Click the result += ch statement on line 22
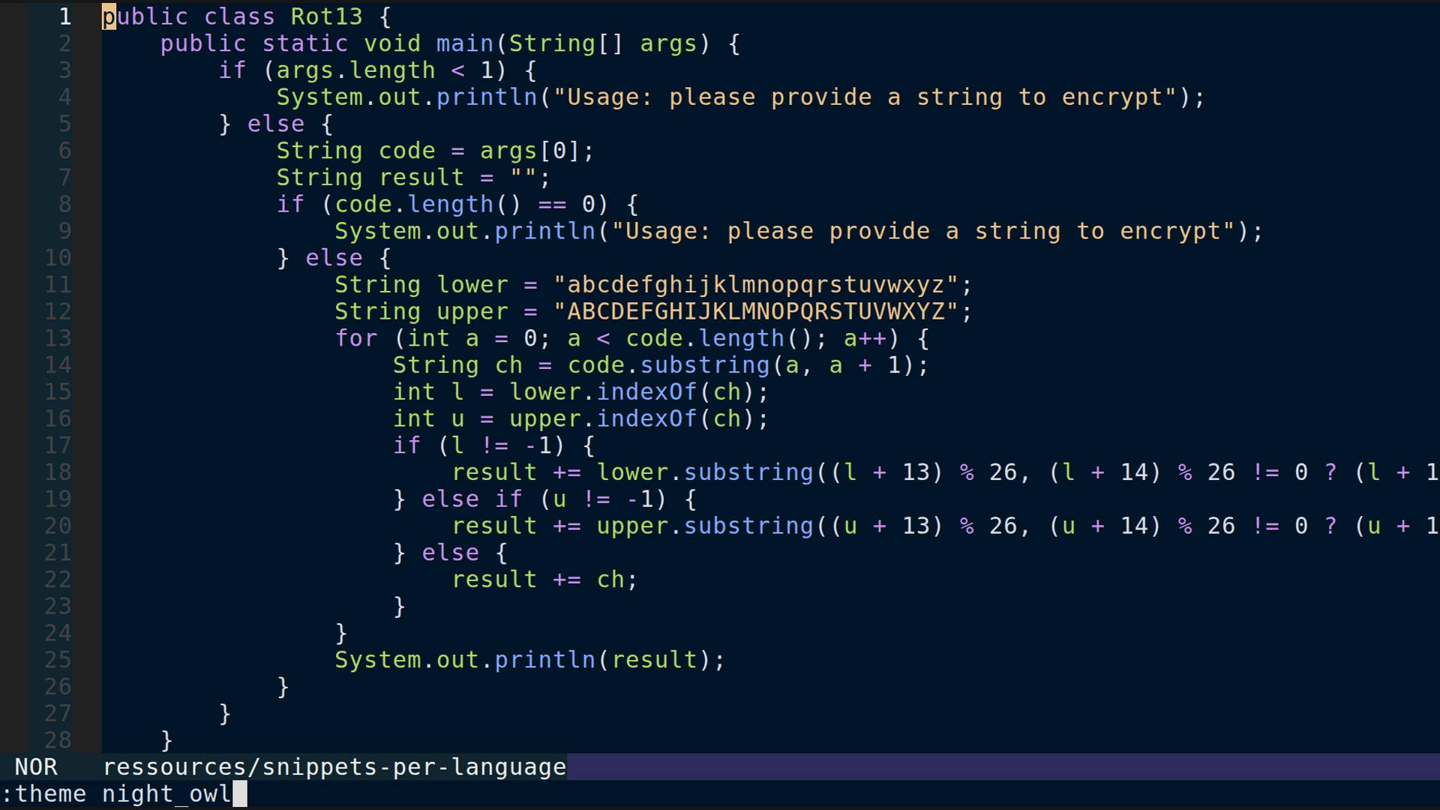 coord(544,579)
